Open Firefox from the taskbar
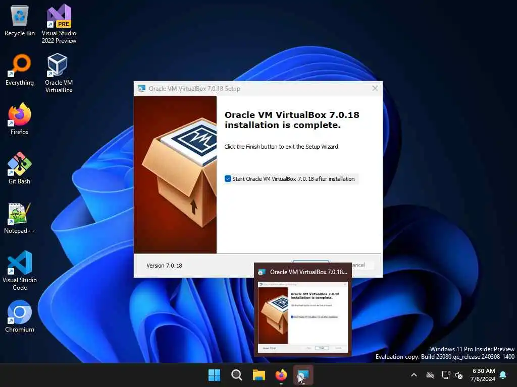 click(x=281, y=375)
